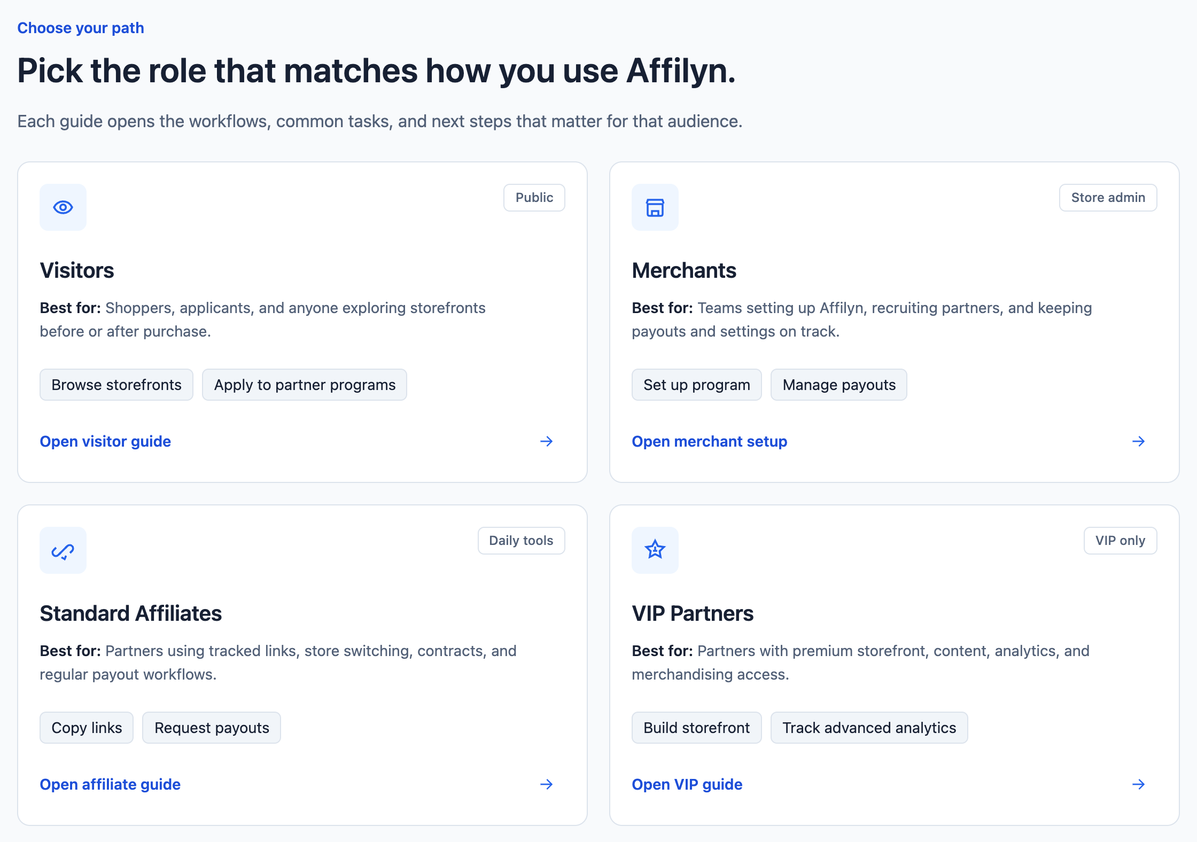This screenshot has height=842, width=1197.
Task: Click the Choose your path label
Action: 81,28
